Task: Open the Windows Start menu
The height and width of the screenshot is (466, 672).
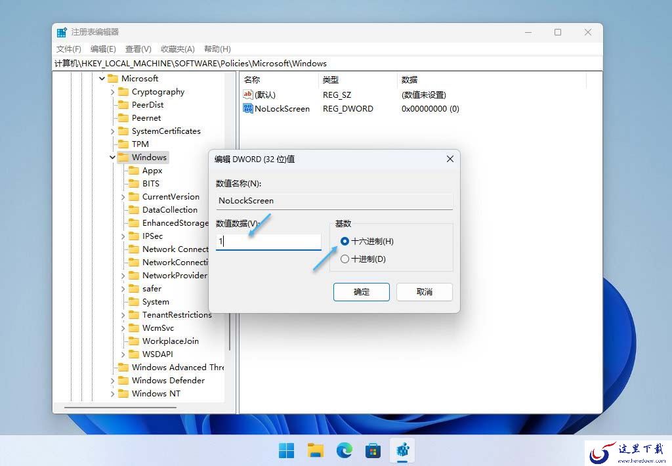Action: 286,450
